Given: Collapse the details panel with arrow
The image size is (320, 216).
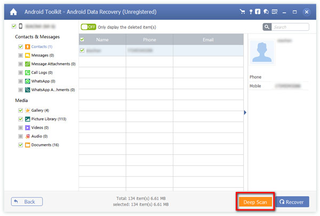Looking at the screenshot, I should coord(245,112).
